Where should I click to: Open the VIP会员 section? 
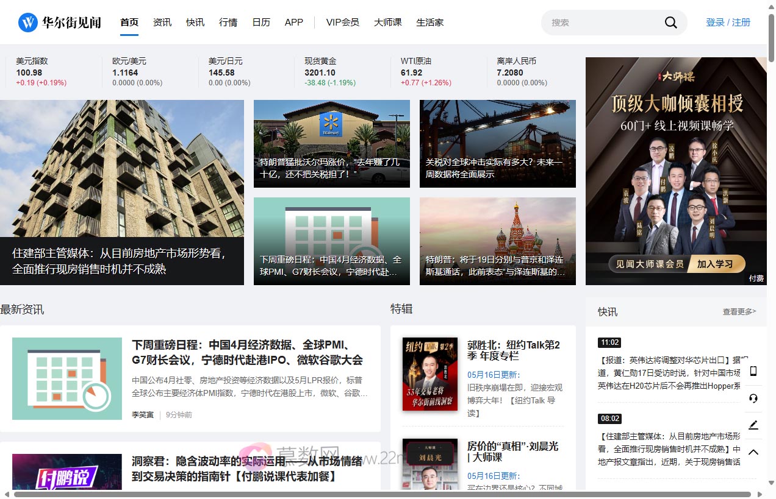point(343,22)
